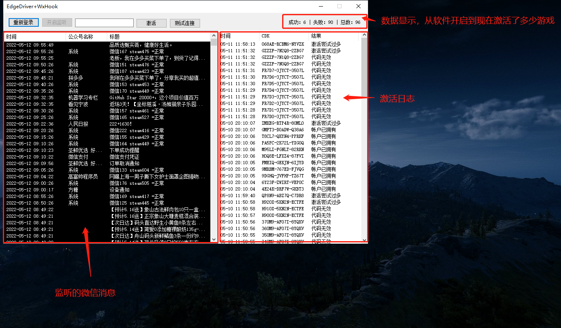Screen dimensions: 561x328
Task: Select the 微信支付 message row
Action: click(107, 157)
